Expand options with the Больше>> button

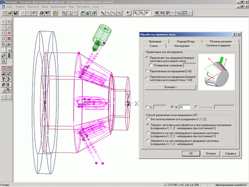click(171, 87)
